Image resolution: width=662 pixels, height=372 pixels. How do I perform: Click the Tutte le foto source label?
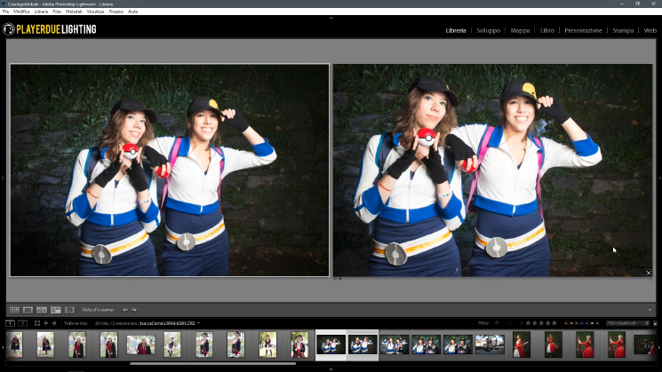click(x=76, y=323)
